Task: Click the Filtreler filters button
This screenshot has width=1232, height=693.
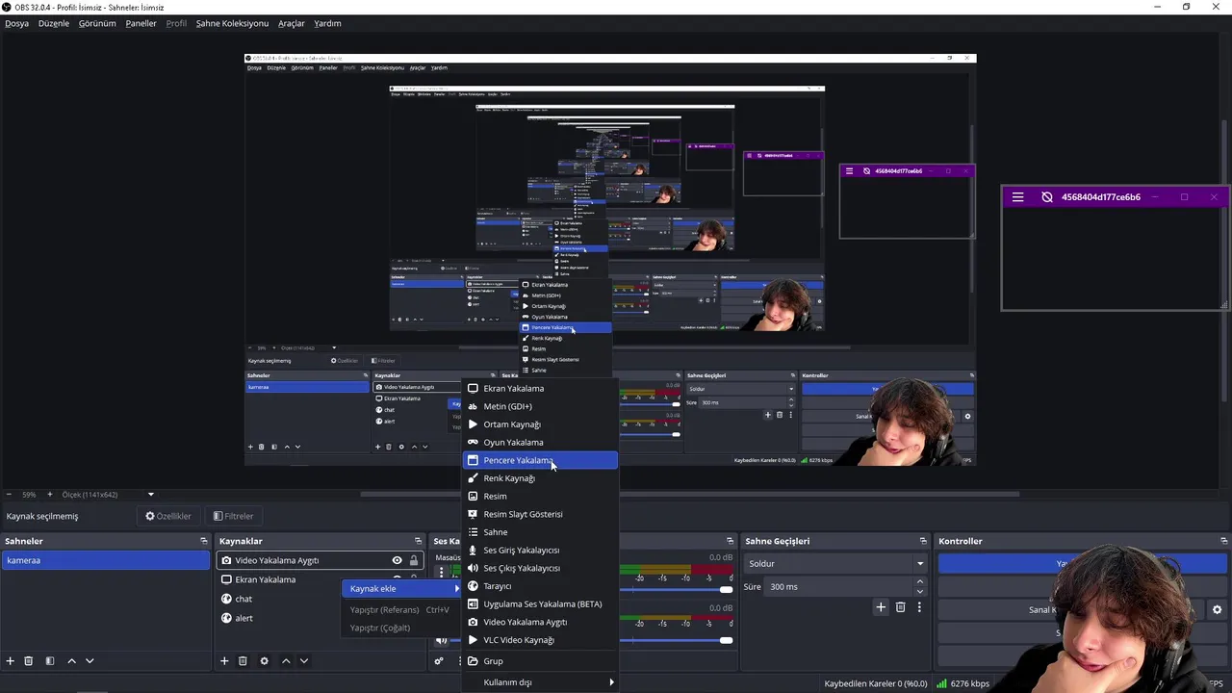Action: coord(233,516)
